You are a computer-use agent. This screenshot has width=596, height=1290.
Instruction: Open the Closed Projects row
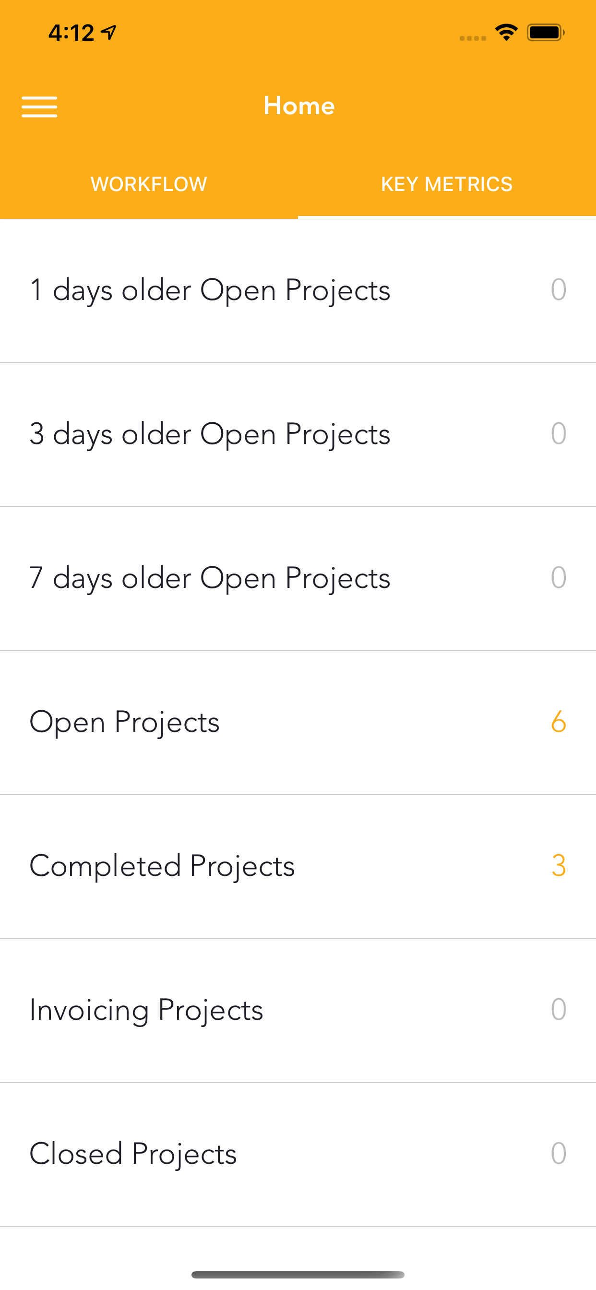click(298, 1154)
